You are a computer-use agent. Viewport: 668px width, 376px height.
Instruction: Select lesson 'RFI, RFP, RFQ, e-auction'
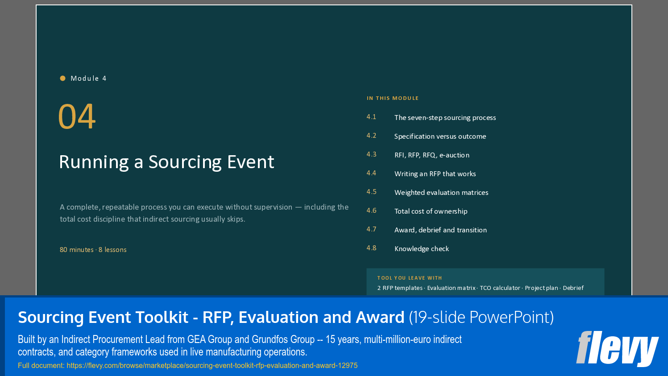[x=432, y=155]
